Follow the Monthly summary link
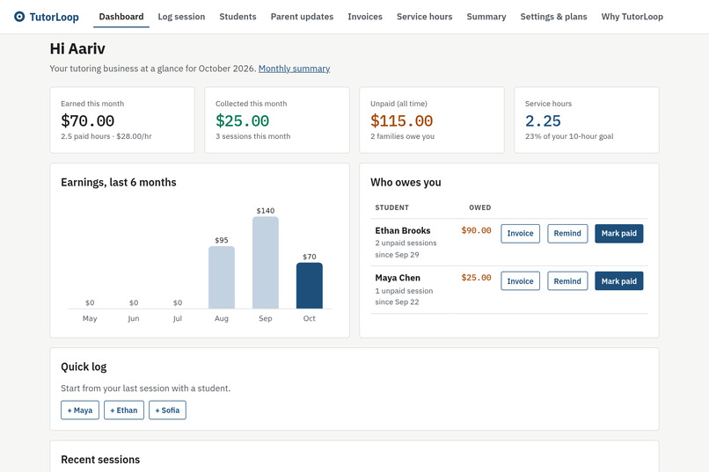The height and width of the screenshot is (472, 709). click(x=295, y=69)
